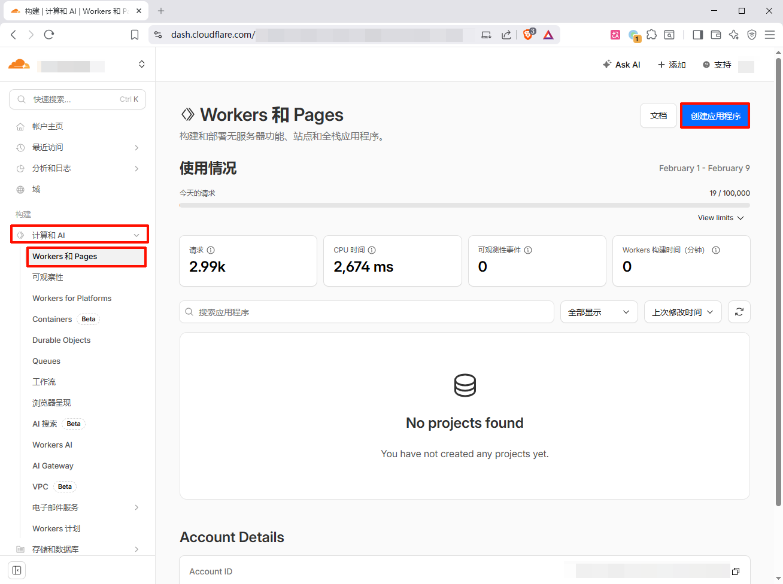Click the 今天的请求 usage progress bar
Image resolution: width=783 pixels, height=584 pixels.
[x=465, y=205]
